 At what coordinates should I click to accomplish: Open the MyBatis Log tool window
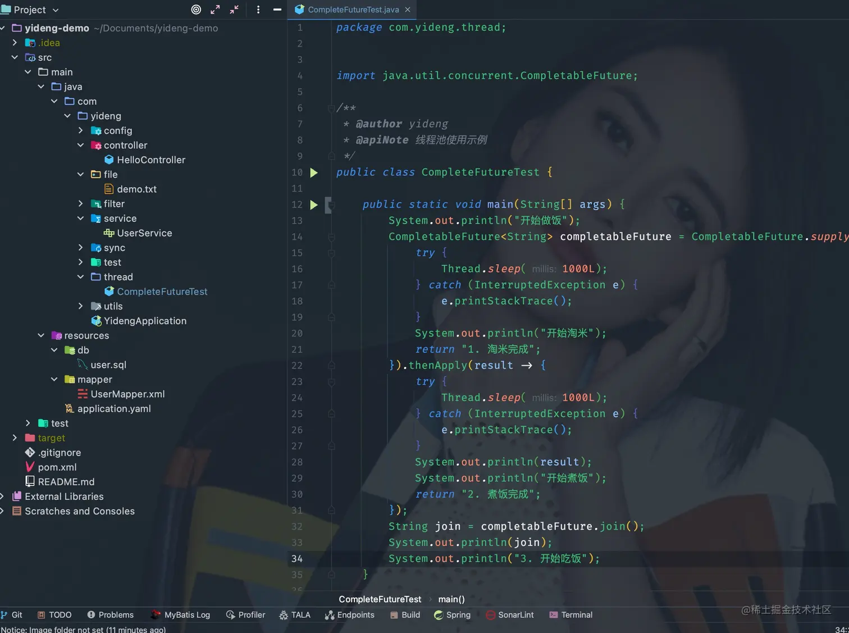pos(180,614)
